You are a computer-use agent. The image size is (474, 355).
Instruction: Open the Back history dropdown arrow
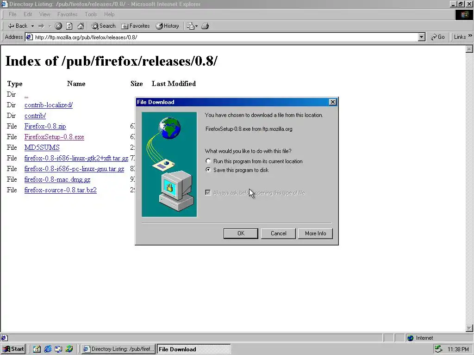[x=32, y=26]
